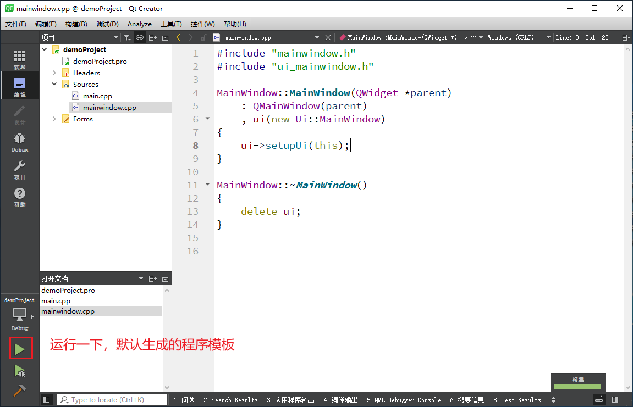Close the mainwindow.cpp document
633x407 pixels.
pyautogui.click(x=328, y=37)
